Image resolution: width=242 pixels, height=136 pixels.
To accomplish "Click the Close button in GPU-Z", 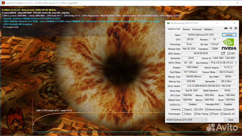I will pyautogui.click(x=231, y=120).
